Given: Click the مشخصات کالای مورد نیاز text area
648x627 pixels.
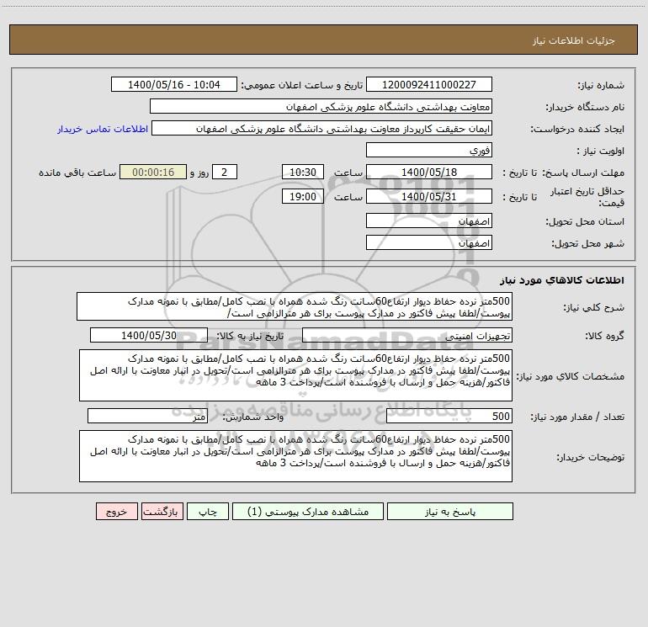Looking at the screenshot, I should coord(295,375).
